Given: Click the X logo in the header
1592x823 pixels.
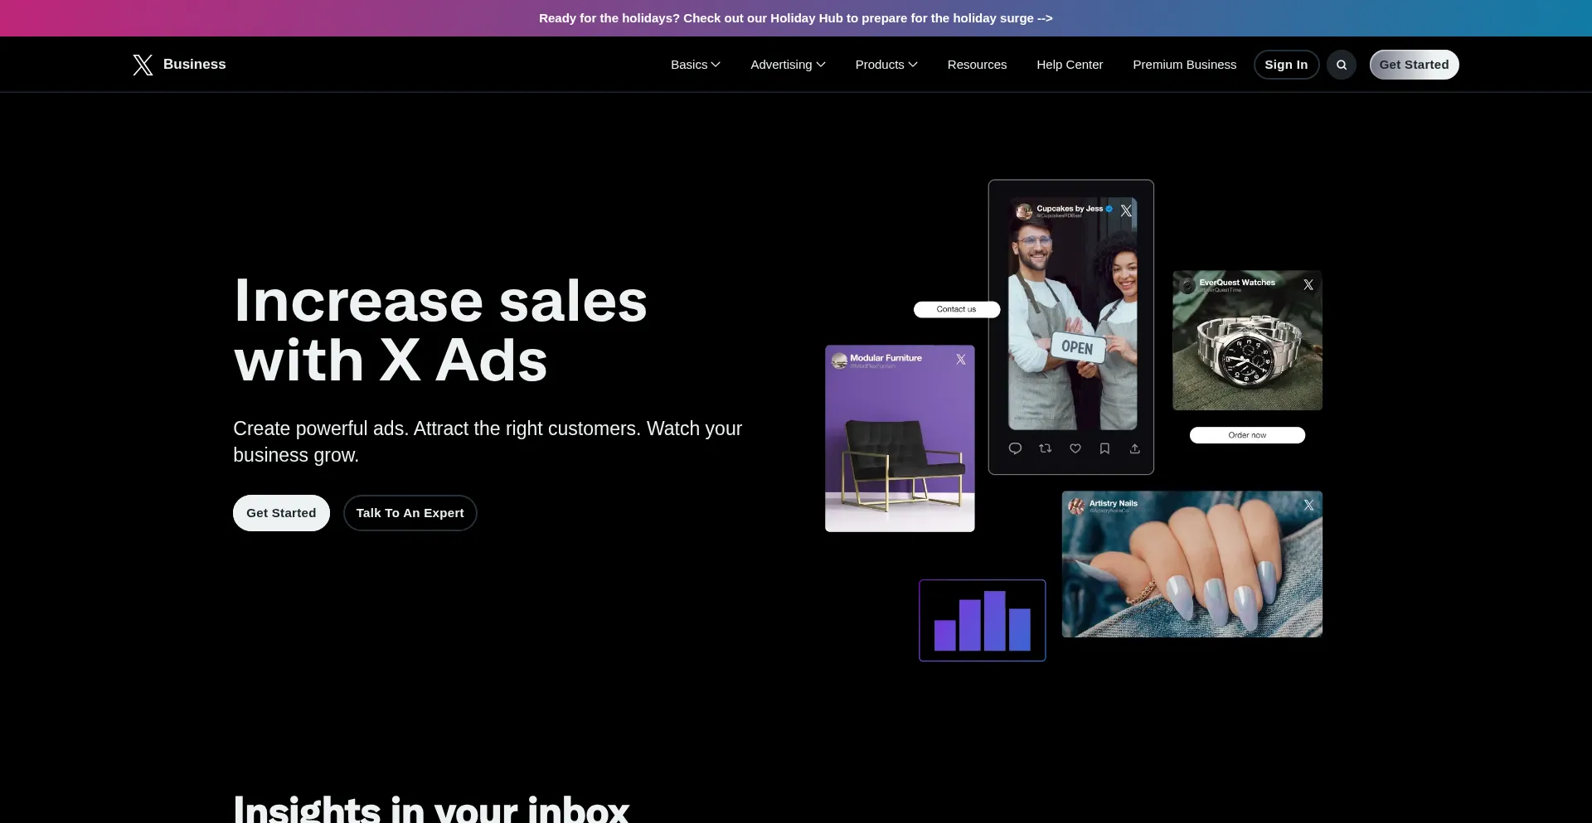Looking at the screenshot, I should [143, 65].
